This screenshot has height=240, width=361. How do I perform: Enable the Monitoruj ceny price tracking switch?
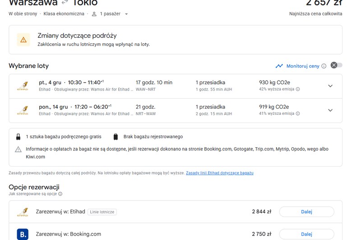tap(336, 65)
